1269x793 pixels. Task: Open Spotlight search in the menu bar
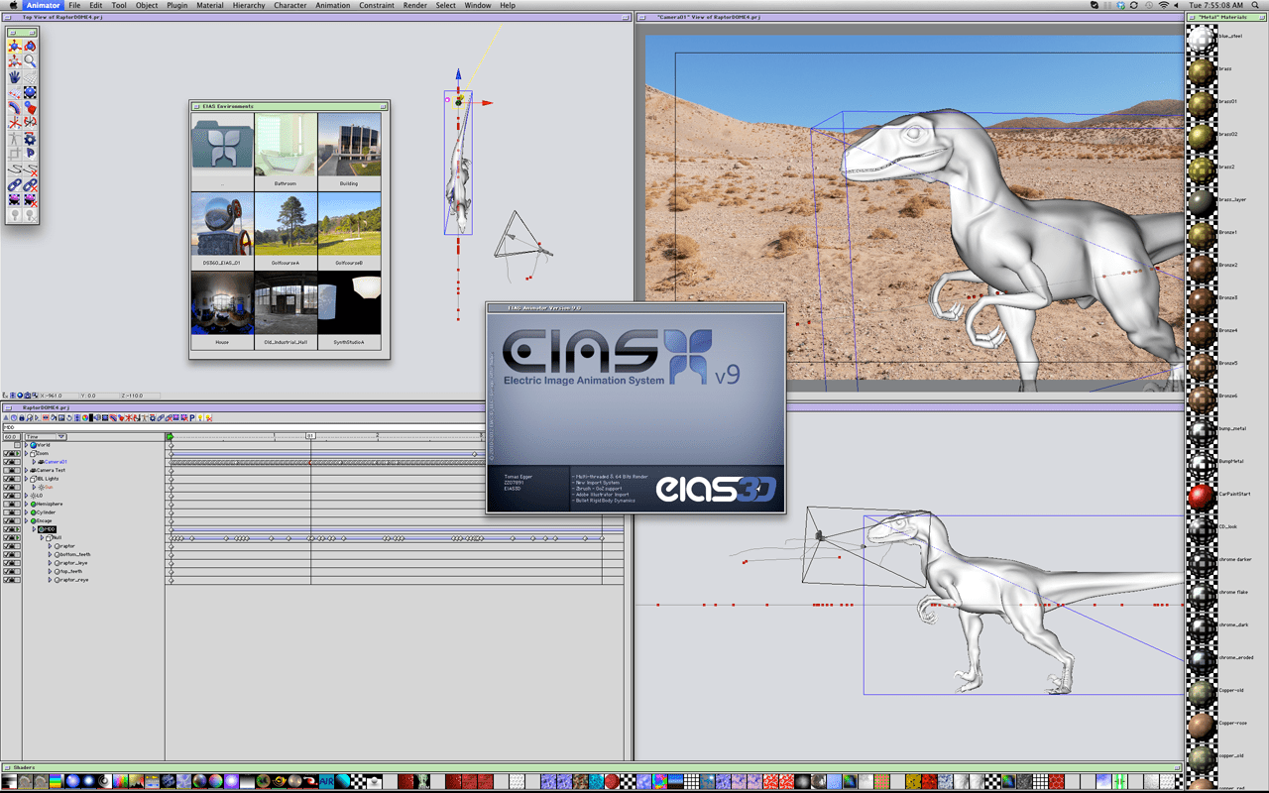tap(1256, 5)
